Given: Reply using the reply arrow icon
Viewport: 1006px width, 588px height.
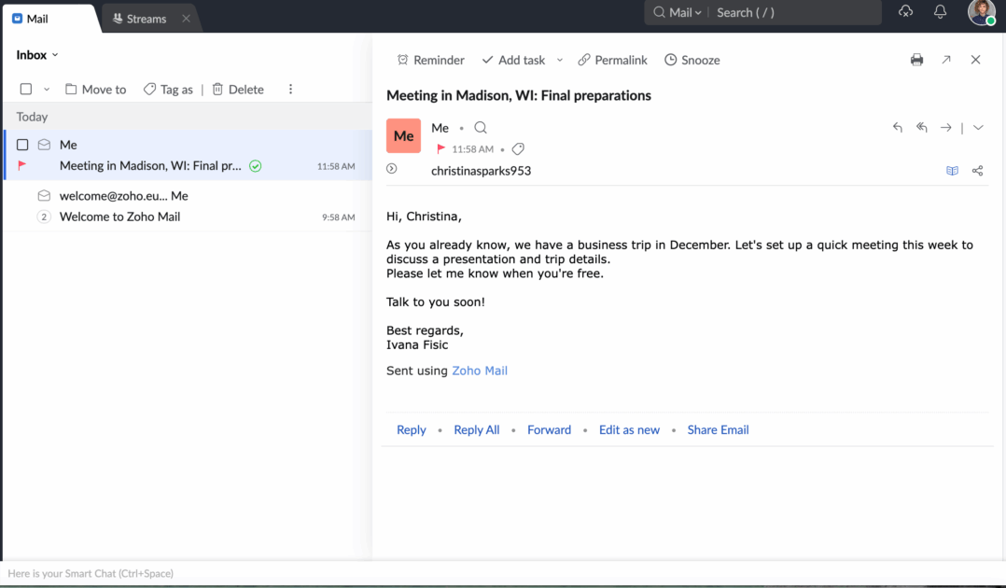Looking at the screenshot, I should point(897,127).
